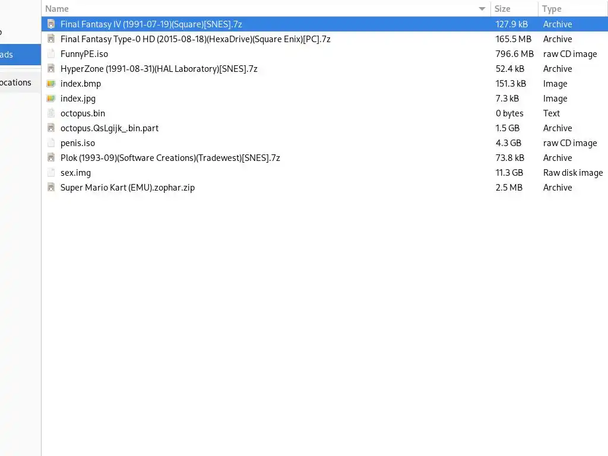Click Archive type cell for Final Fantasy Type-0 row
This screenshot has width=608, height=456.
pyautogui.click(x=558, y=39)
